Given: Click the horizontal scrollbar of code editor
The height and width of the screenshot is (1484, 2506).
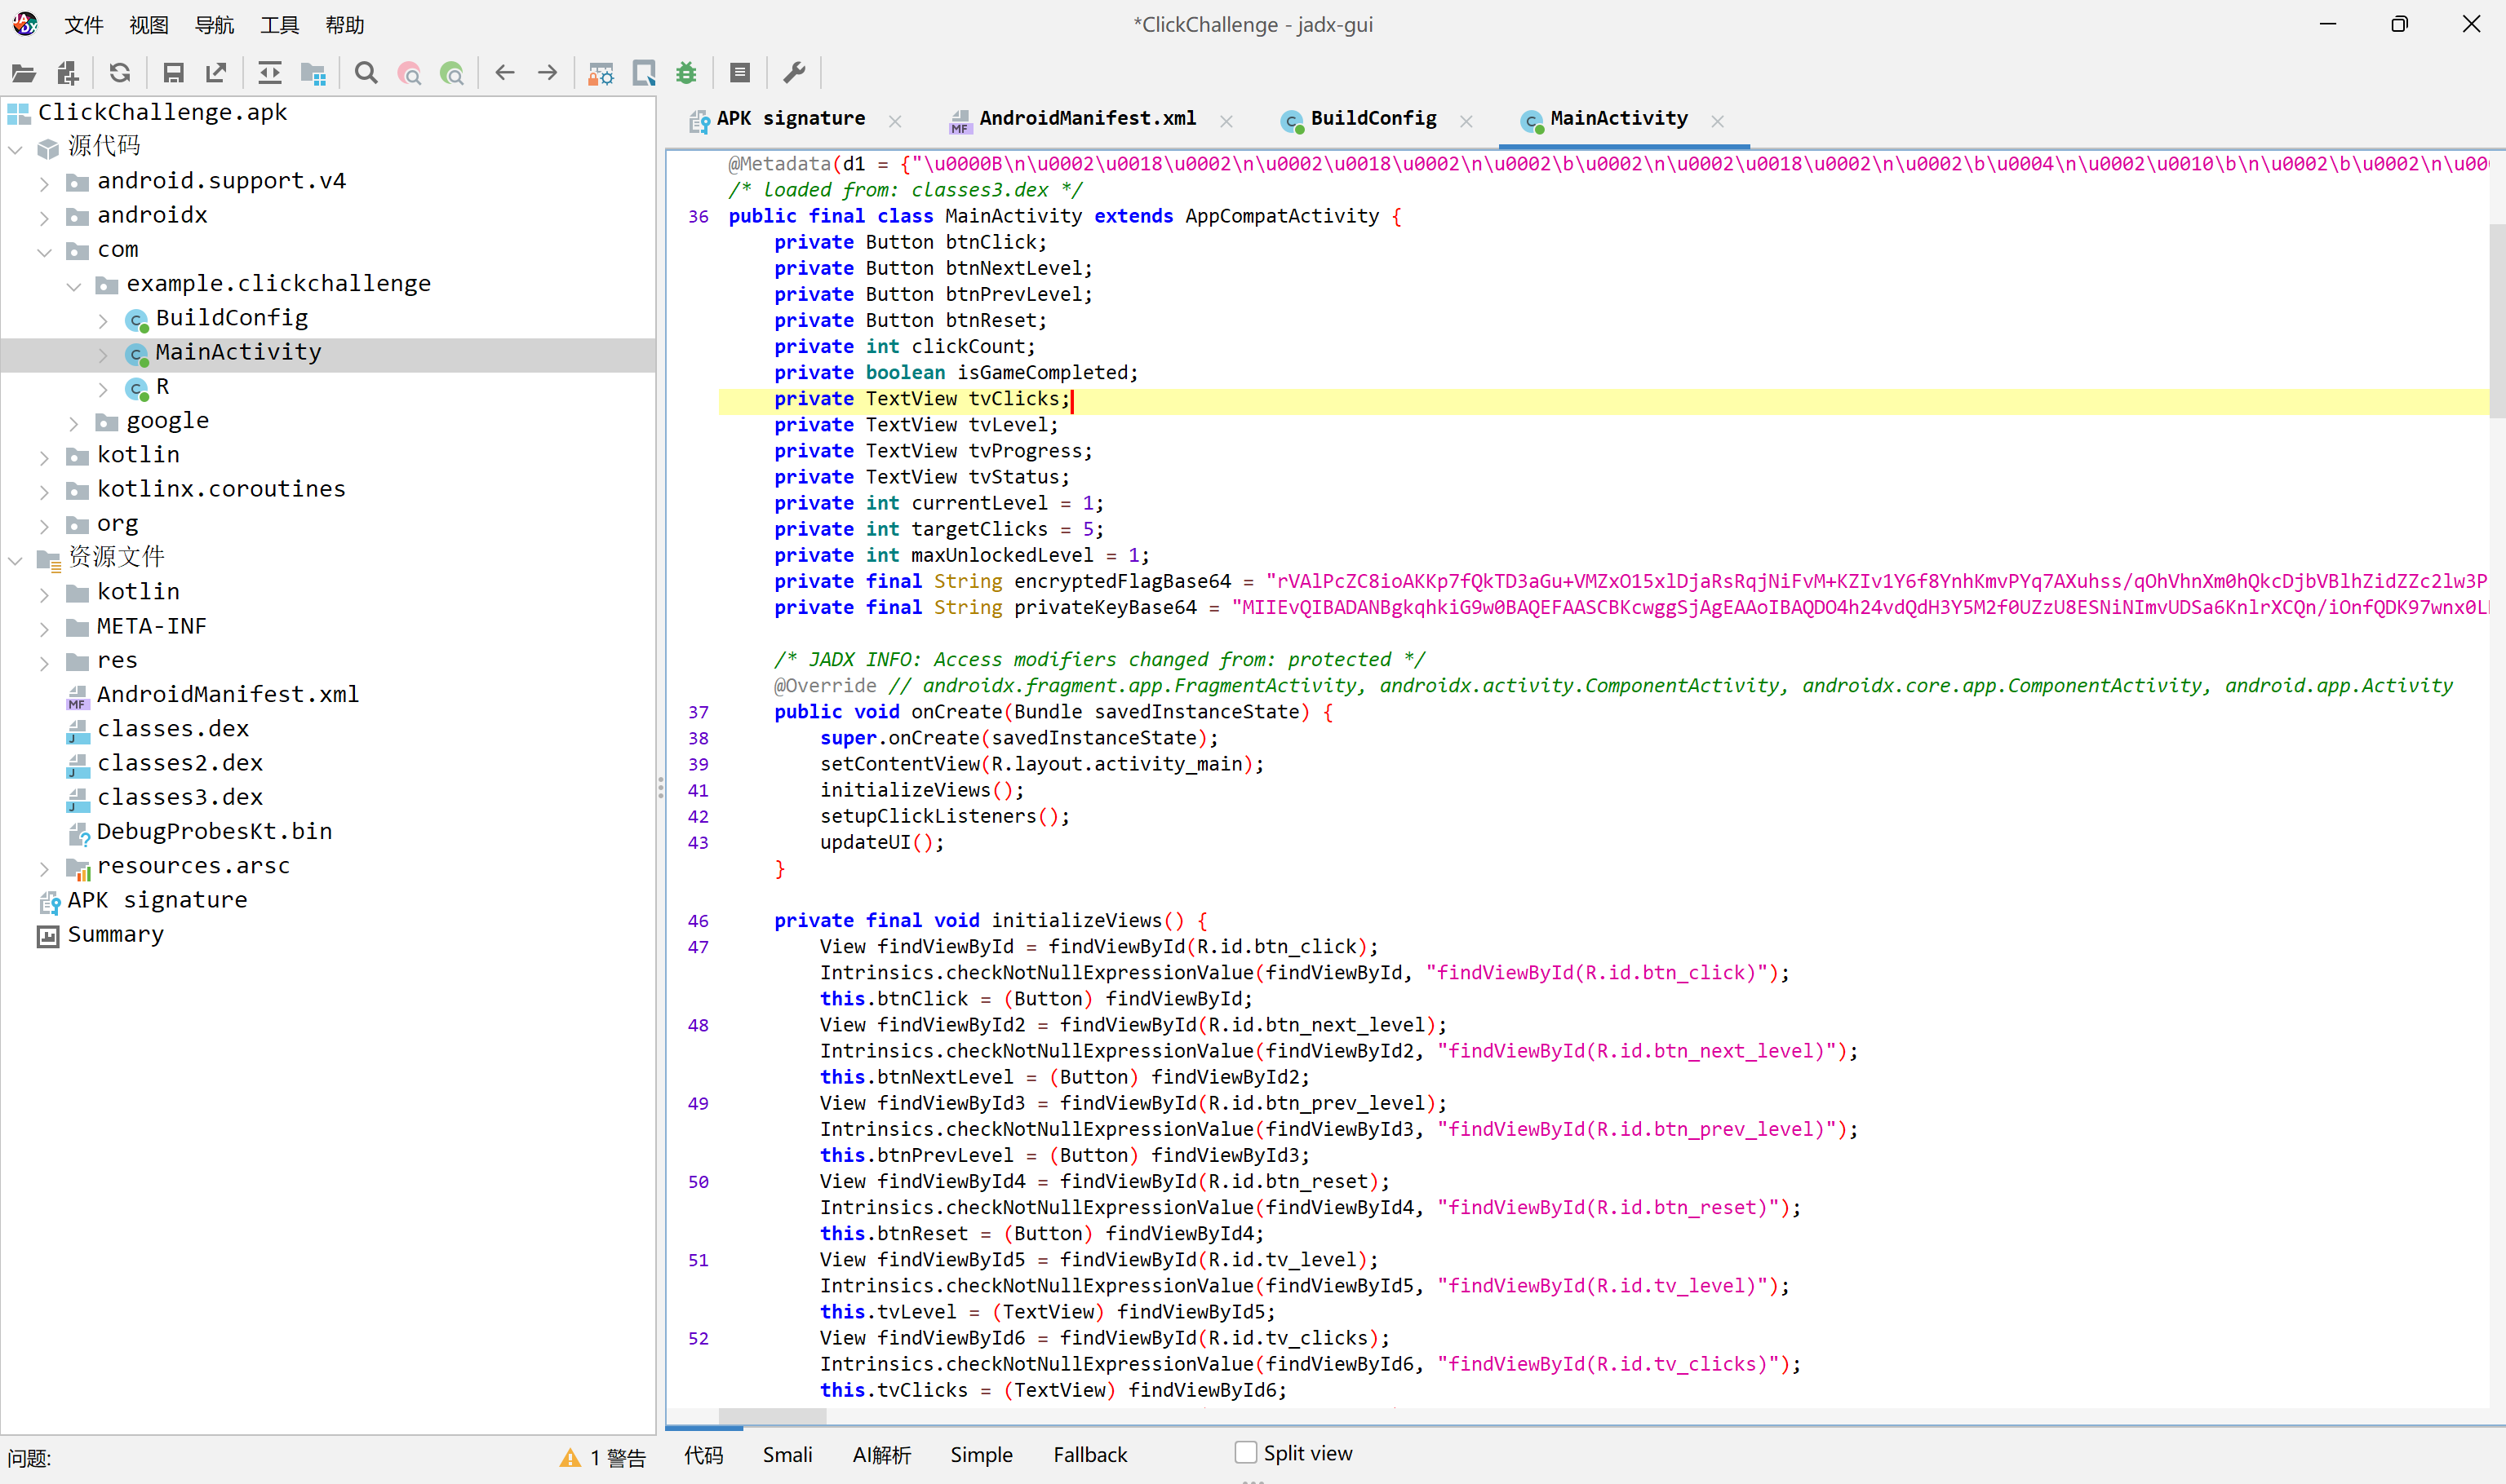Looking at the screenshot, I should point(773,1416).
